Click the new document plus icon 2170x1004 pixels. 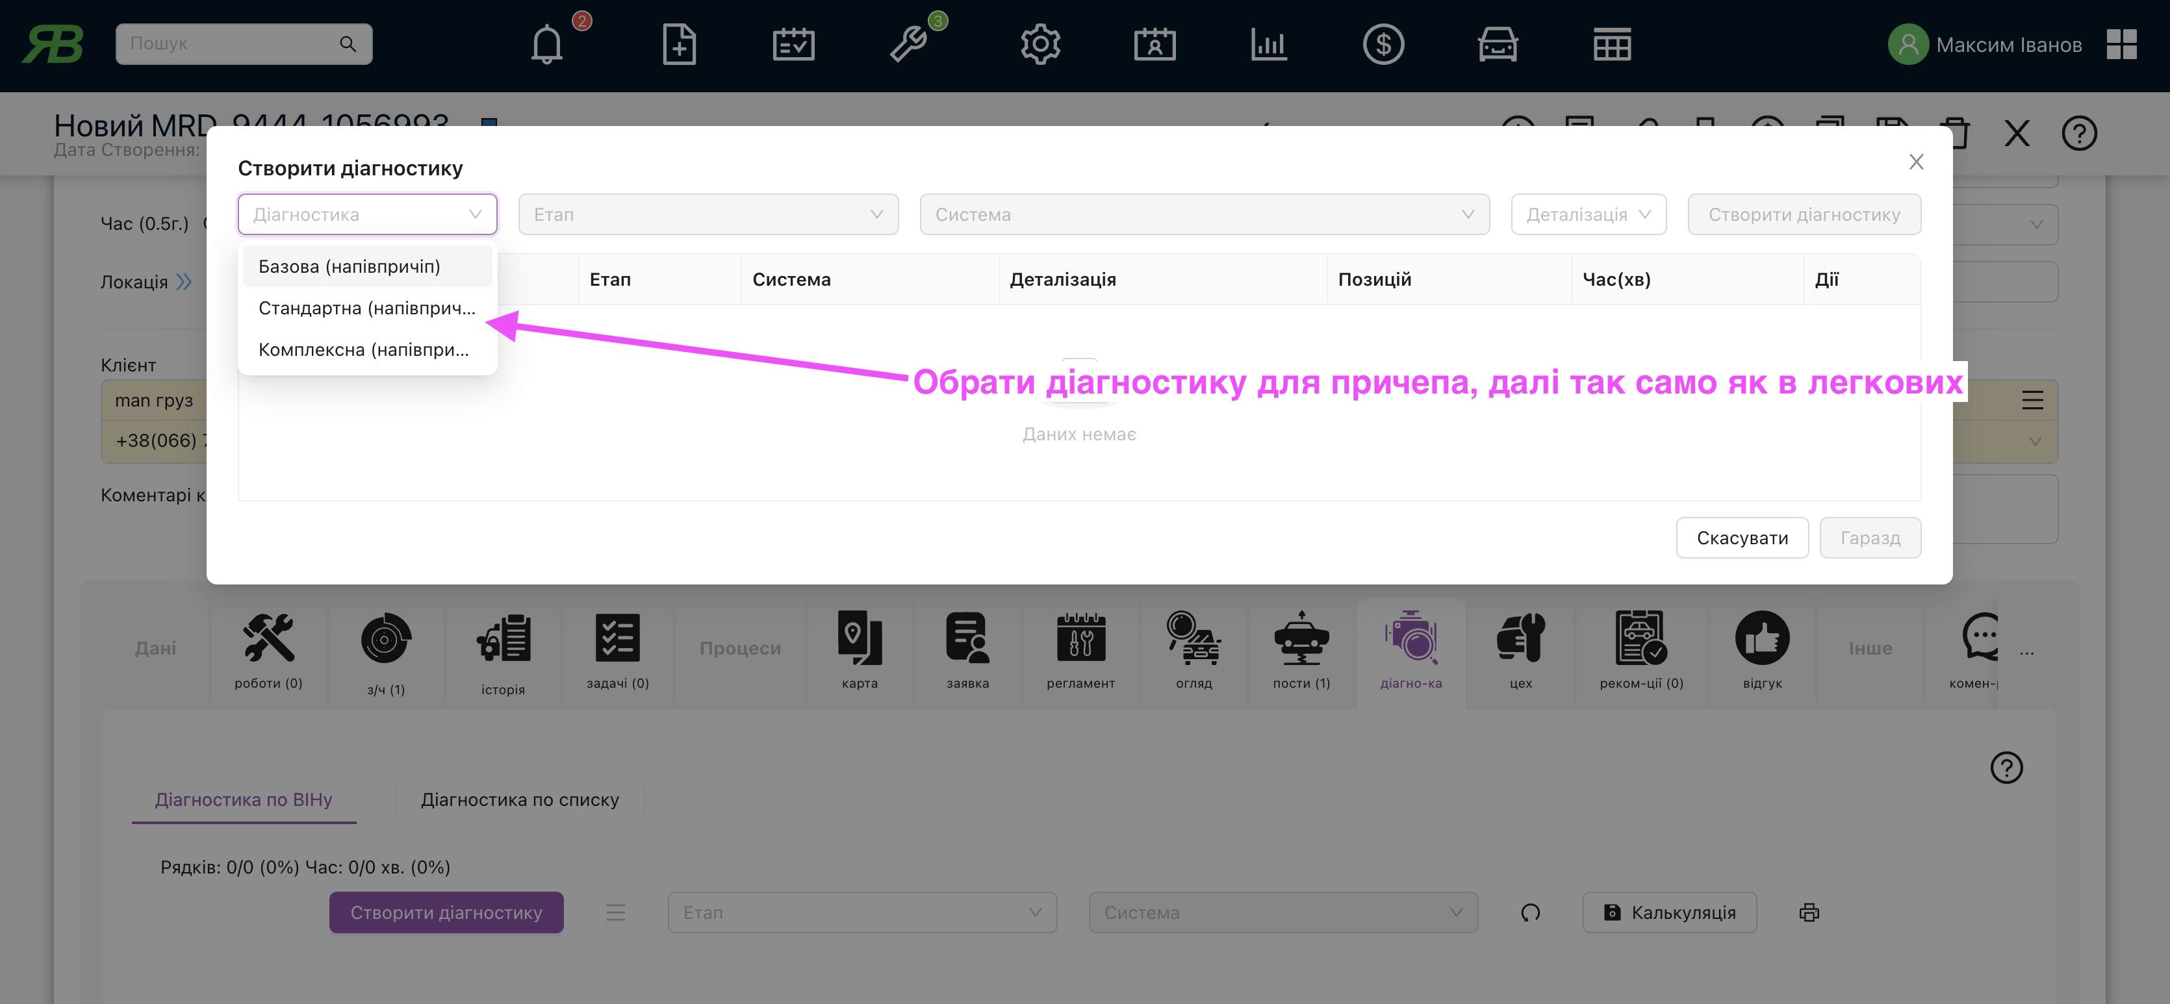[x=679, y=45]
